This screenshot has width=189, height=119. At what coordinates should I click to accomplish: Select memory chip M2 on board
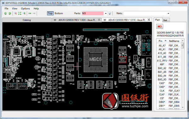click(122, 69)
